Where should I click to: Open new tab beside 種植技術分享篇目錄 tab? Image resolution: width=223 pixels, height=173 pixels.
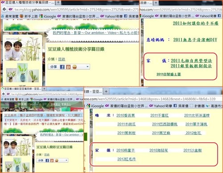coord(58,2)
